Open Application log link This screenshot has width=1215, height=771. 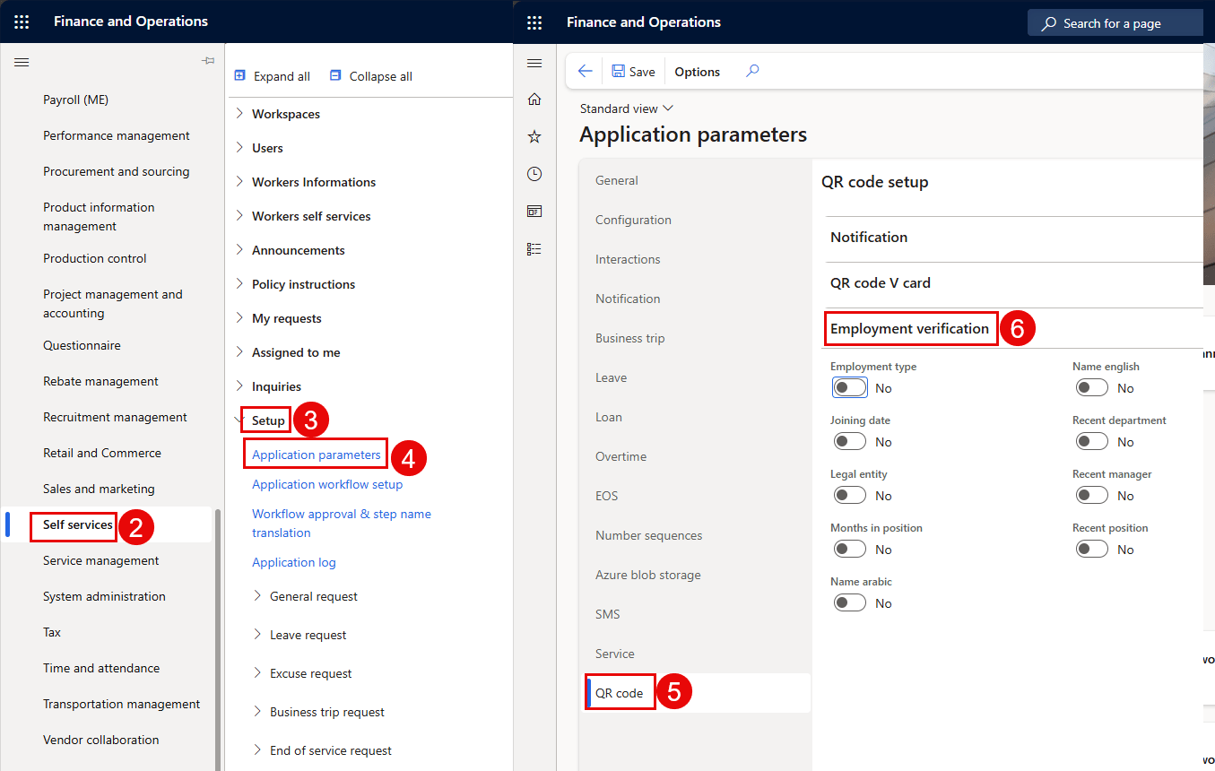294,562
